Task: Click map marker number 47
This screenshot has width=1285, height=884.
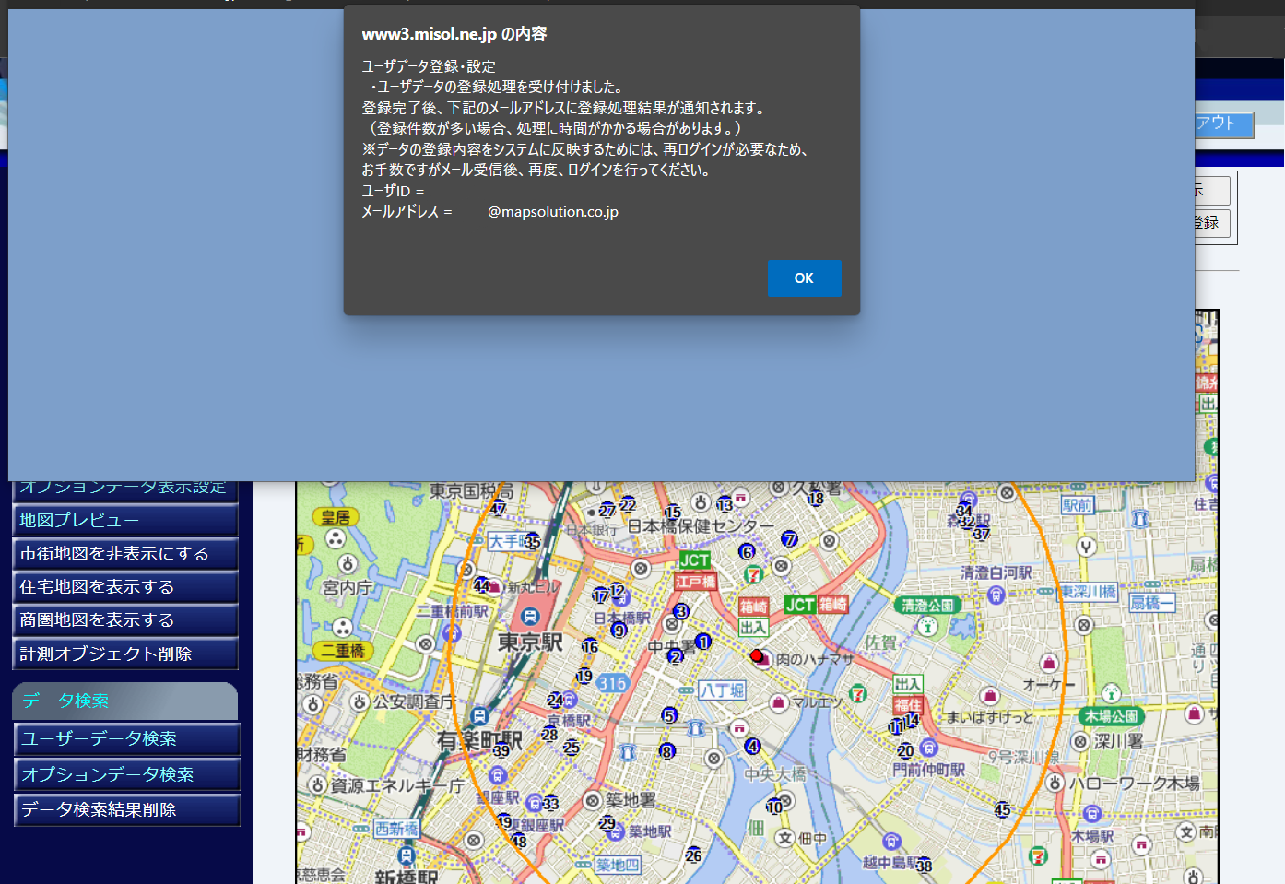Action: [x=498, y=508]
